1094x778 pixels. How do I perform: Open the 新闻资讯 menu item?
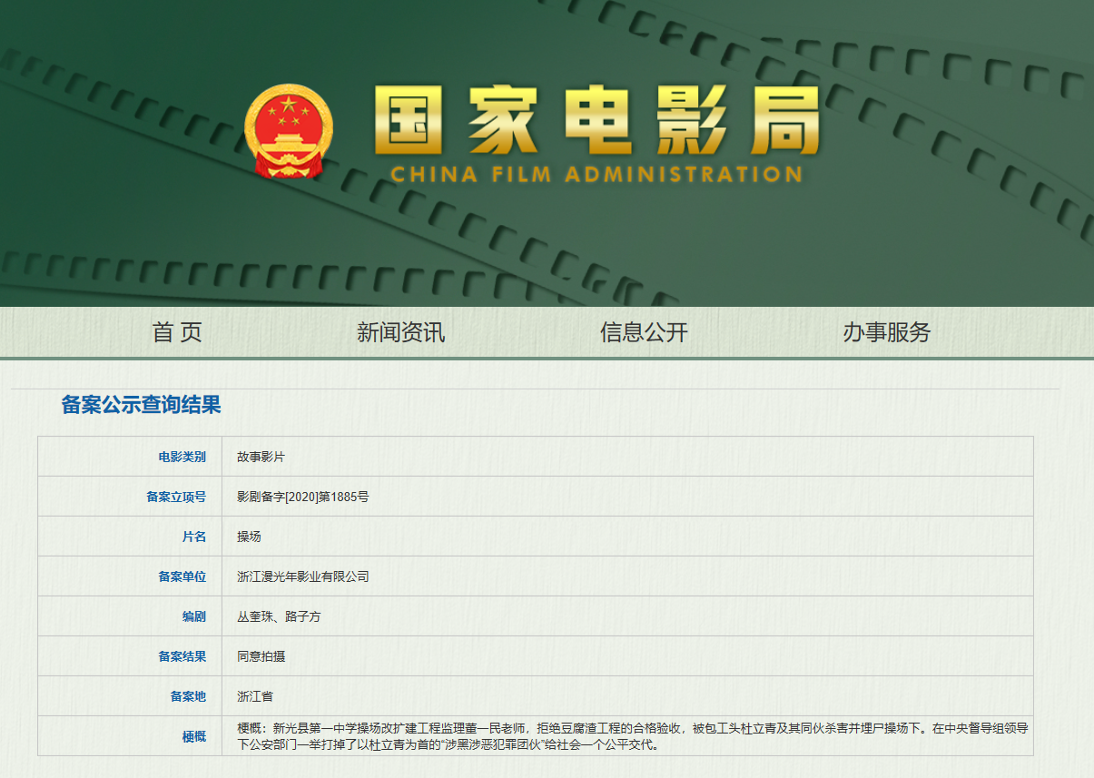click(401, 332)
